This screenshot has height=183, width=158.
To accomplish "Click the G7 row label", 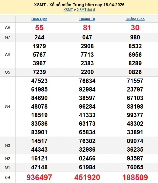I will coord(7,37).
